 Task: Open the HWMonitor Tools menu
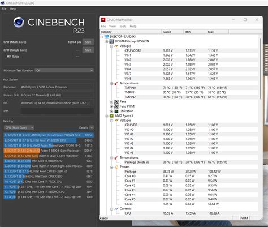pos(123,26)
